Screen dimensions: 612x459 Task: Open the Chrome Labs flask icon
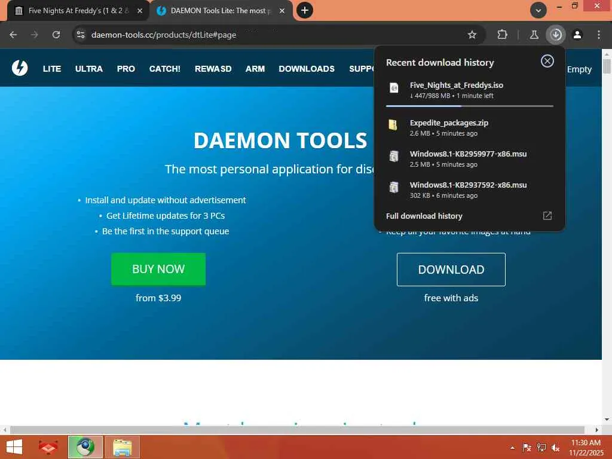pos(534,35)
